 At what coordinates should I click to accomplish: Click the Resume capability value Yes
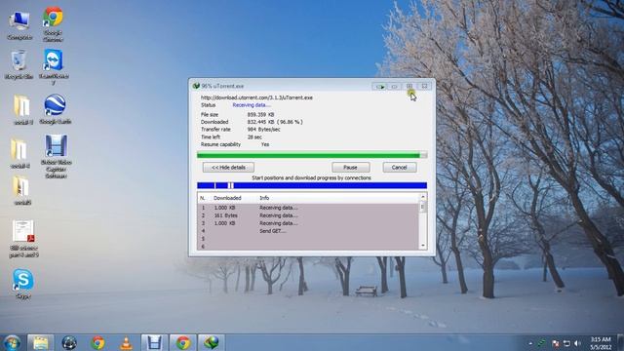click(265, 144)
